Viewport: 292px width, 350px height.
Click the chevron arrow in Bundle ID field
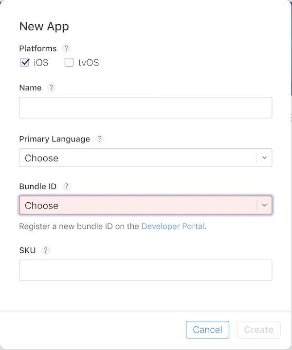click(264, 205)
